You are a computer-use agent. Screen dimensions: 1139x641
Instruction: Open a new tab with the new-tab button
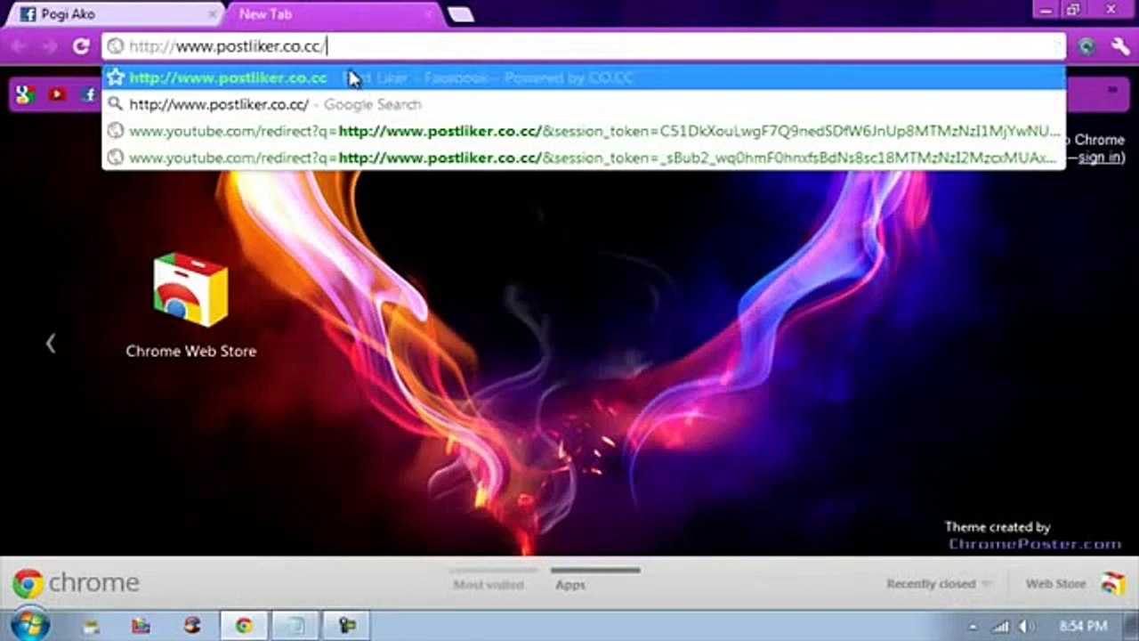pyautogui.click(x=460, y=15)
